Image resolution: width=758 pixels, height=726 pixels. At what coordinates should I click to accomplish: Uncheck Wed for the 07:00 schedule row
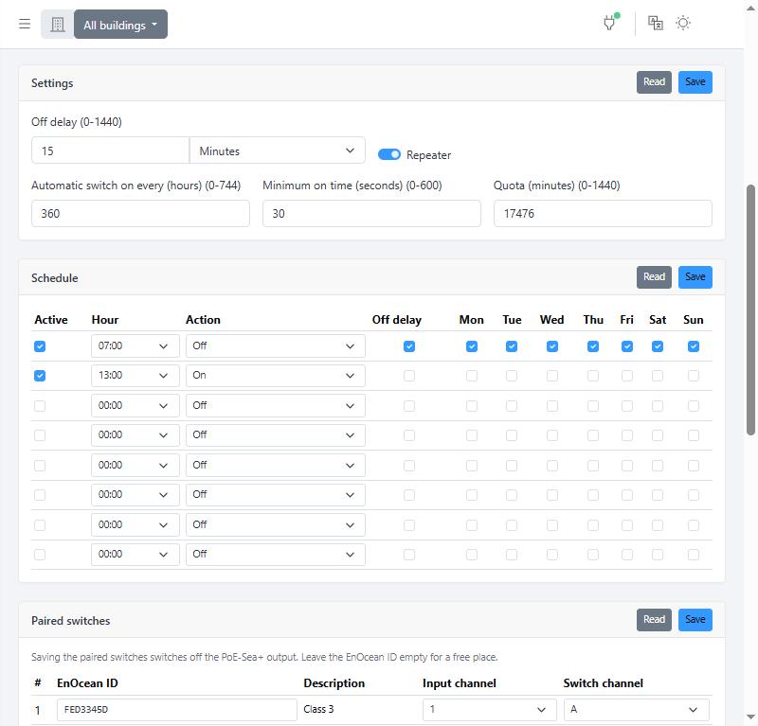pyautogui.click(x=552, y=346)
